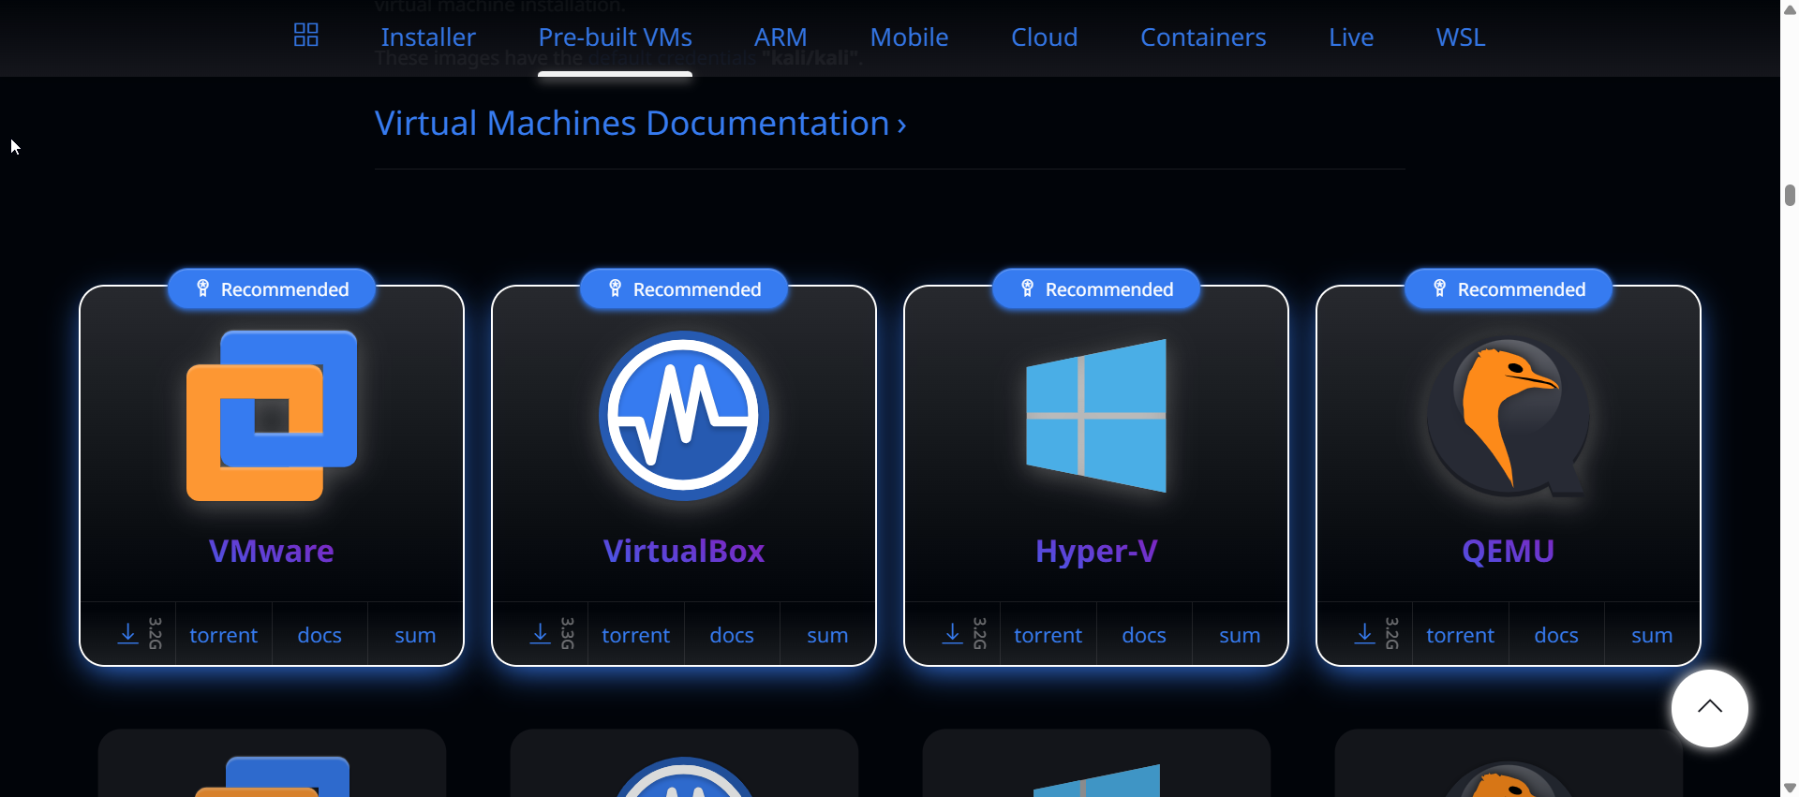Click the Hyper-V Windows logo icon

click(x=1096, y=416)
